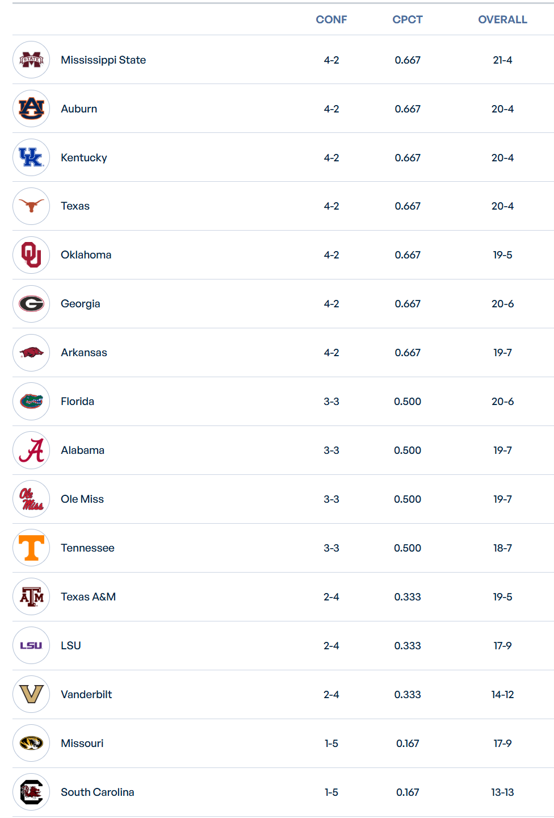Click the Georgia G logo icon
The image size is (554, 818).
(31, 304)
